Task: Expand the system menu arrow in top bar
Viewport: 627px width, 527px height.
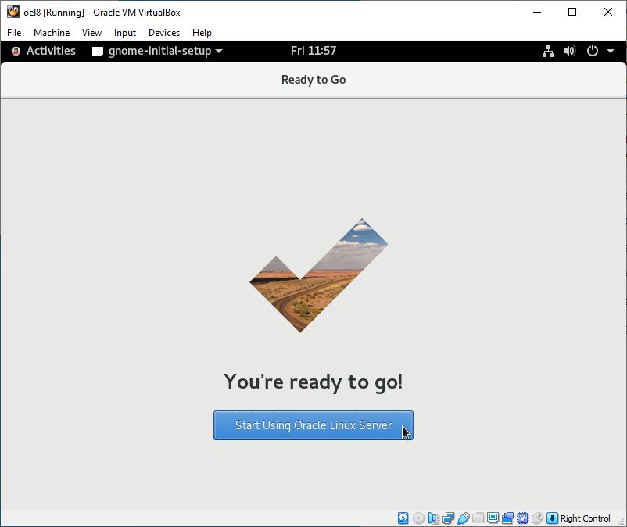Action: 611,51
